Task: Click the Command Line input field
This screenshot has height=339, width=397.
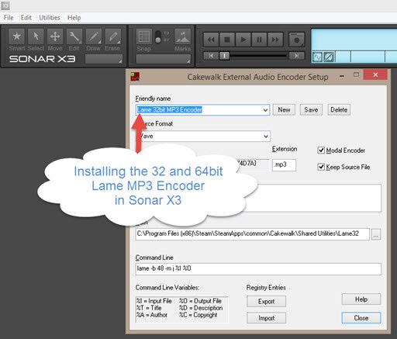Action: 258,268
